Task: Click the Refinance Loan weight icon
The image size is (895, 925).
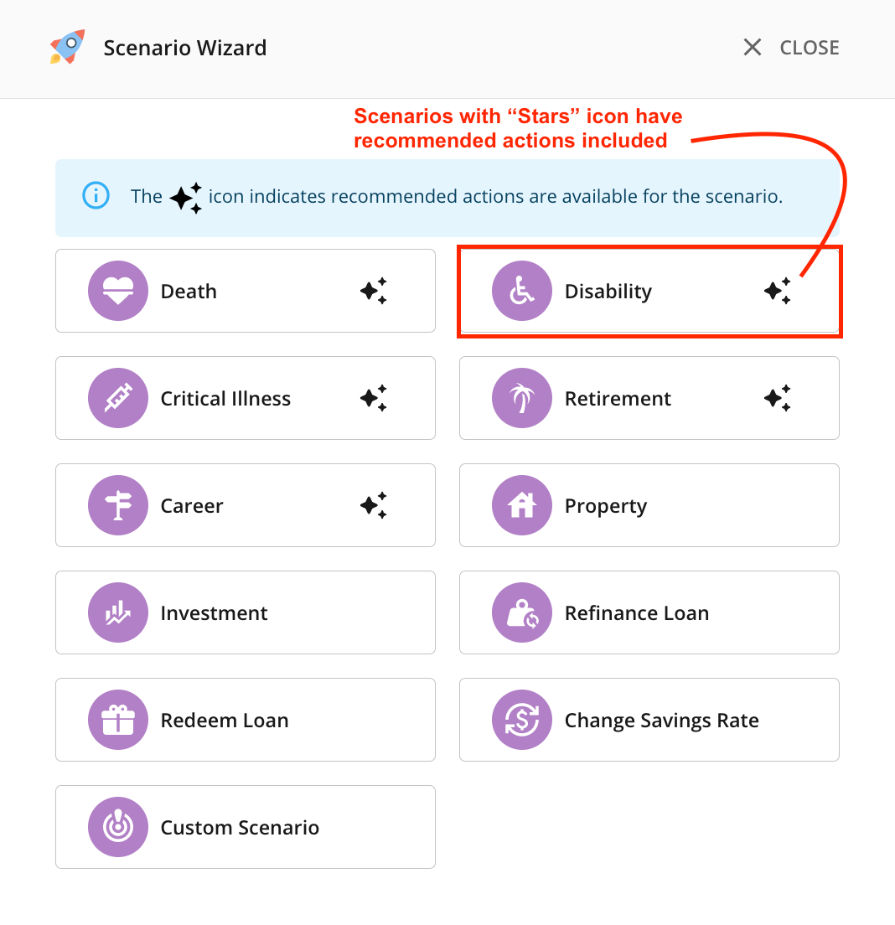Action: pyautogui.click(x=522, y=612)
